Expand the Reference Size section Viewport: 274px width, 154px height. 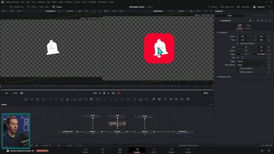point(217,77)
